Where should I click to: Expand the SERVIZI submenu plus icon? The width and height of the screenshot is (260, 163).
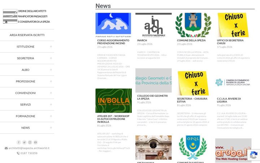coord(51,104)
